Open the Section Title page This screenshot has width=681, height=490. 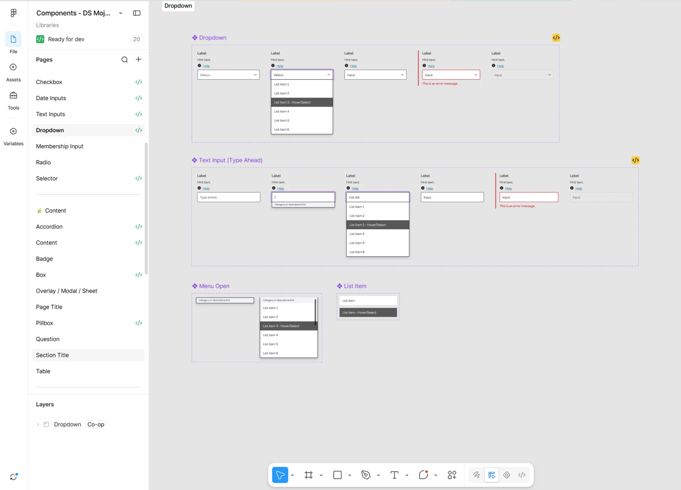pyautogui.click(x=88, y=355)
